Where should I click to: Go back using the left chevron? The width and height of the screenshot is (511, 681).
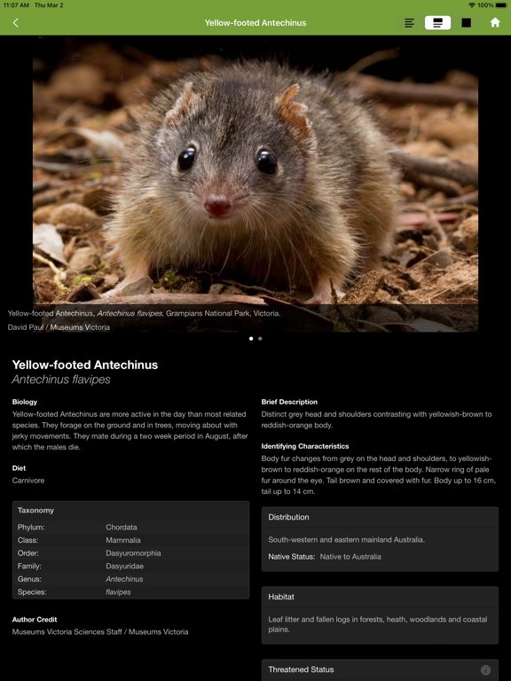[16, 22]
